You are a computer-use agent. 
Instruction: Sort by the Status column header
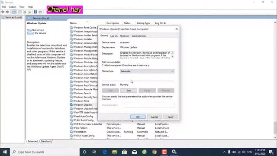(127, 23)
